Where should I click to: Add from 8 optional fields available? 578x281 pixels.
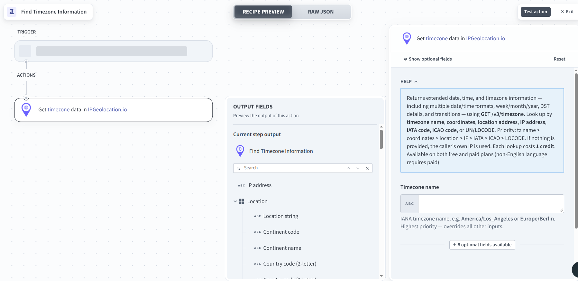pyautogui.click(x=482, y=245)
